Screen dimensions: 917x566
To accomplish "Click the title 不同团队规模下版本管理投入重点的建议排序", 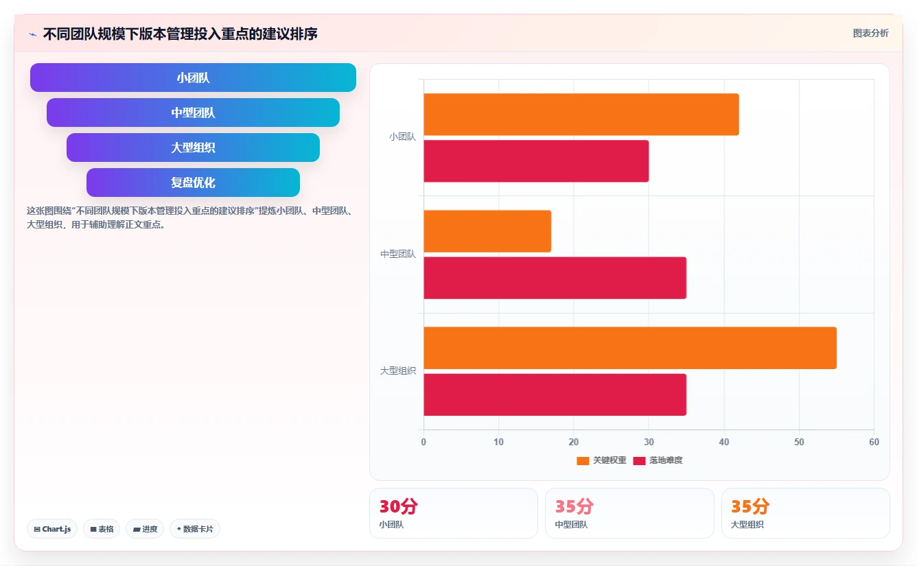I will (180, 34).
